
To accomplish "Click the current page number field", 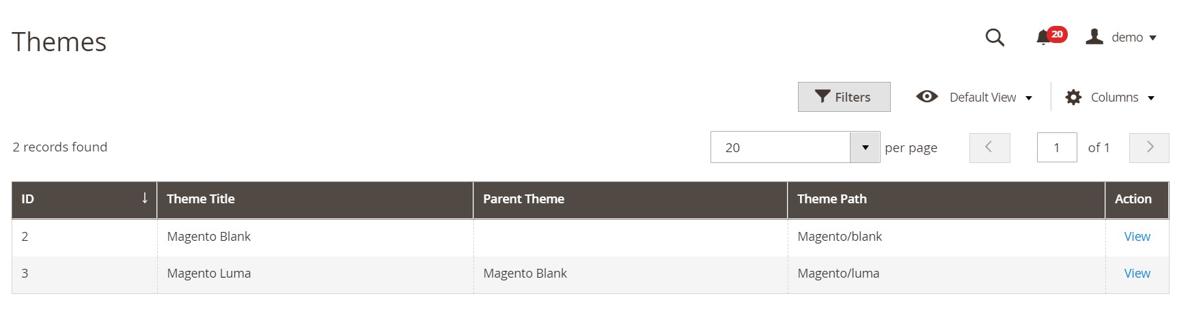I will coord(1056,147).
